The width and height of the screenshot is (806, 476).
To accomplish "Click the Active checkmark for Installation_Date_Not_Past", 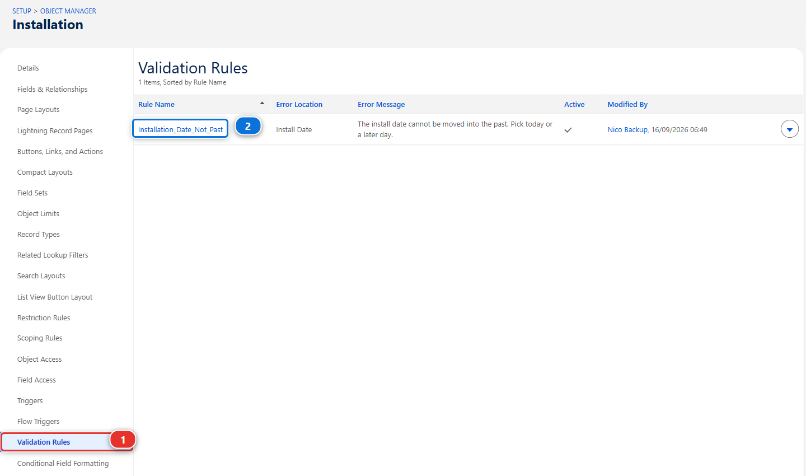I will [x=568, y=130].
